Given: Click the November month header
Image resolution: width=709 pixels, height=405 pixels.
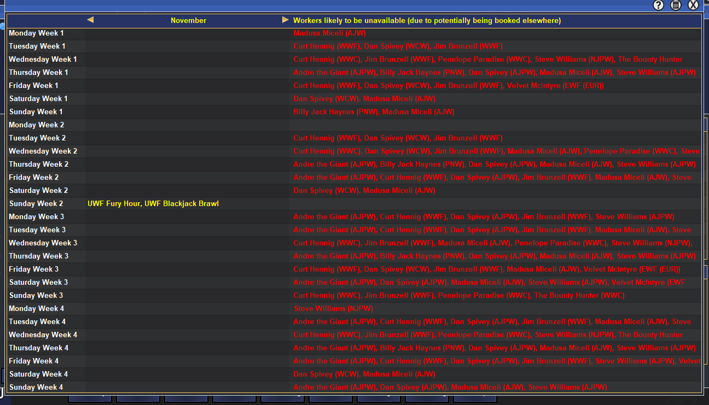Looking at the screenshot, I should pos(188,21).
